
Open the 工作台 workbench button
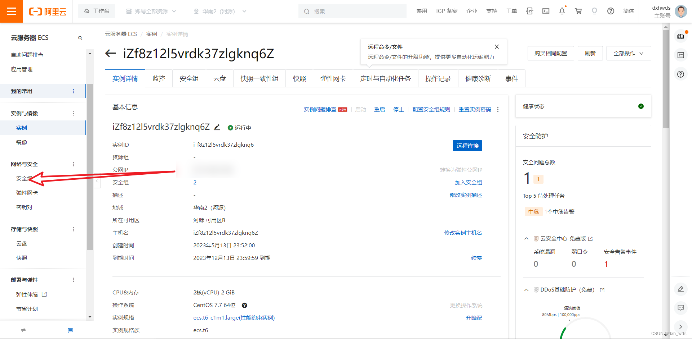coord(97,11)
